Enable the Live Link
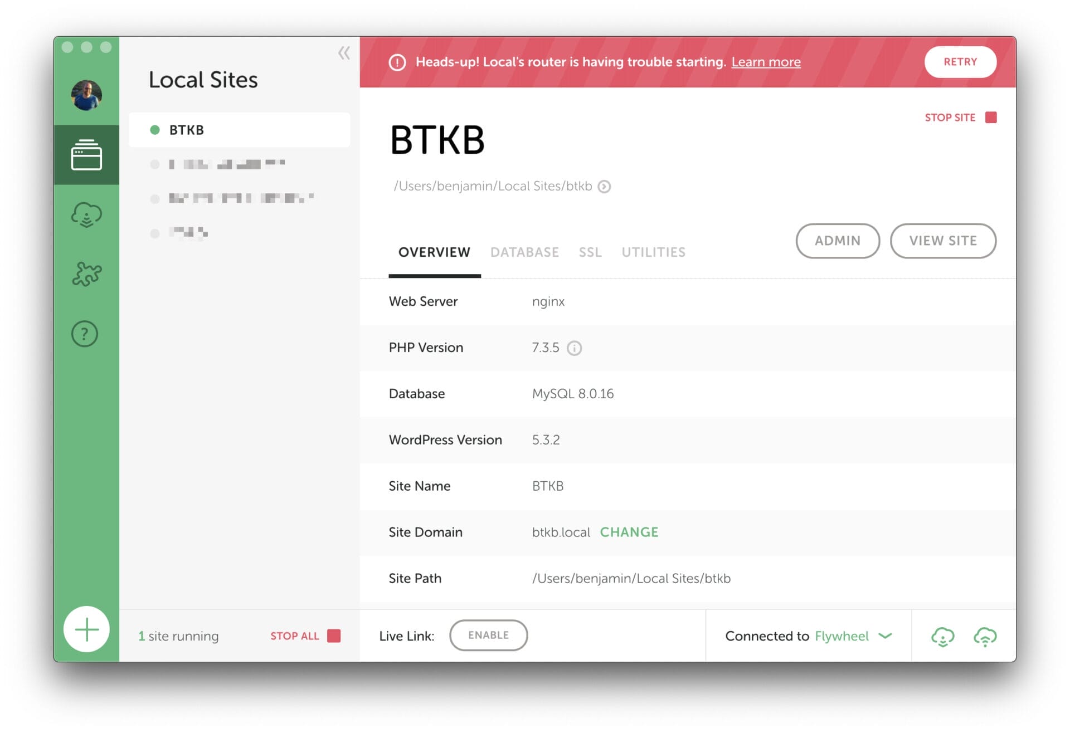 coord(488,635)
